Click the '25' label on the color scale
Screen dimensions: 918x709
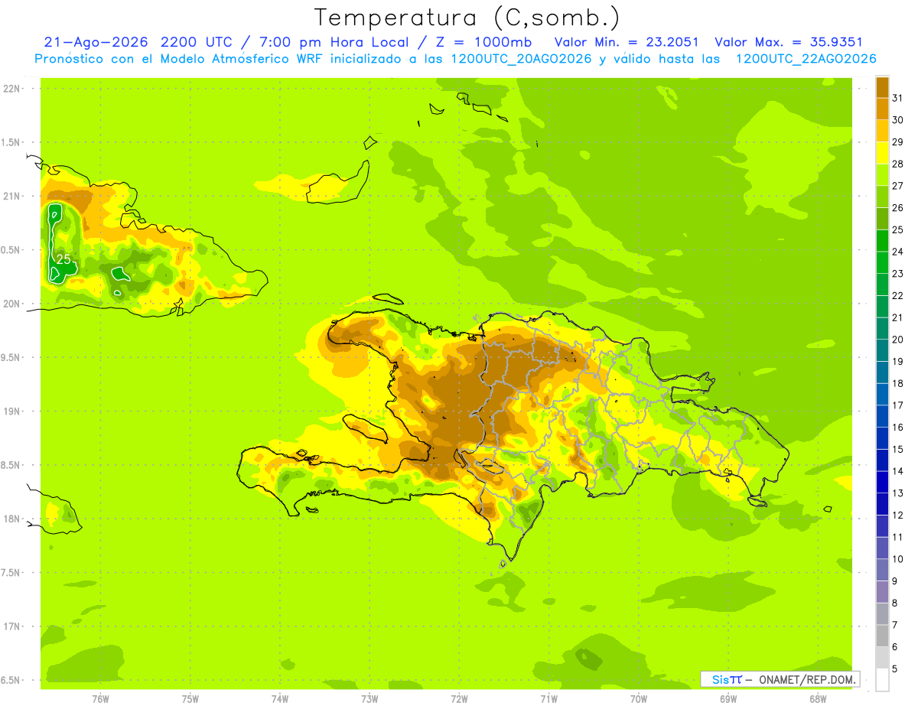pyautogui.click(x=898, y=229)
